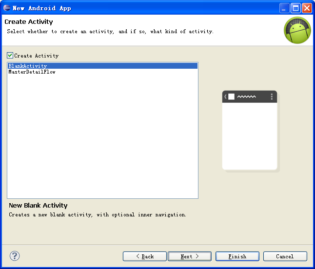Viewport: 315px width, 269px height.
Task: Click the Finish button
Action: point(237,256)
